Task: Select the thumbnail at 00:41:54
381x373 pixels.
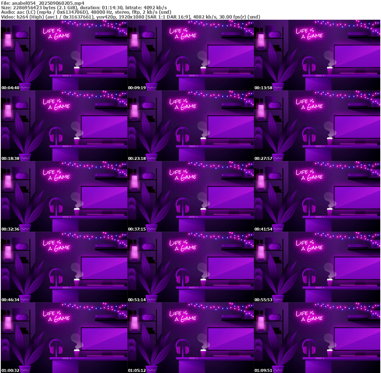Action: pyautogui.click(x=317, y=196)
